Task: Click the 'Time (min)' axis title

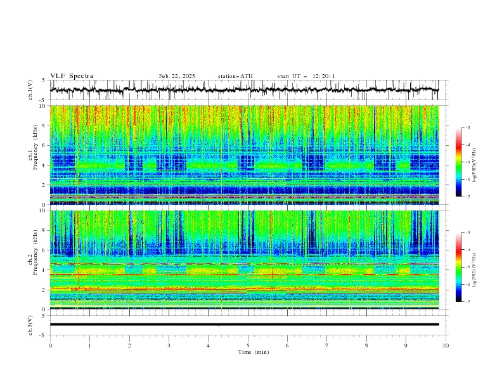Action: [254, 352]
